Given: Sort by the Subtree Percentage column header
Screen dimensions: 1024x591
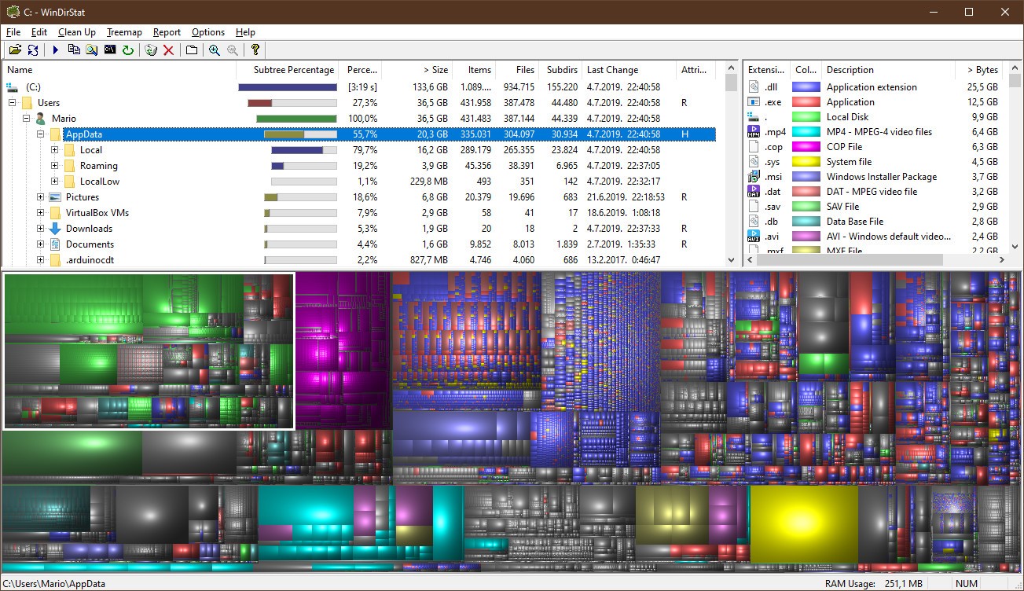Looking at the screenshot, I should click(x=287, y=70).
